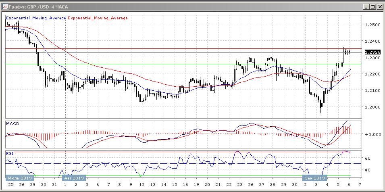
Task: Click the RSI indicator label
Action: pyautogui.click(x=10, y=154)
